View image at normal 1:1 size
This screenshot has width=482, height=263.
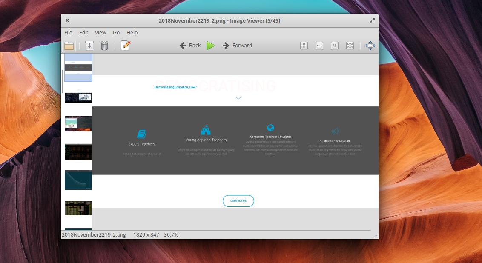point(334,45)
